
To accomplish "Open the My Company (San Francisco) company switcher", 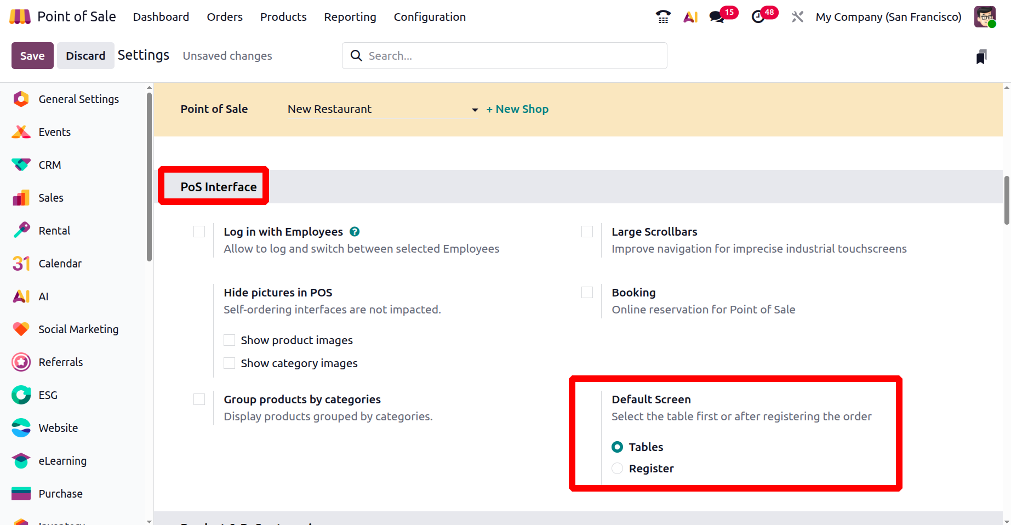I will (888, 17).
